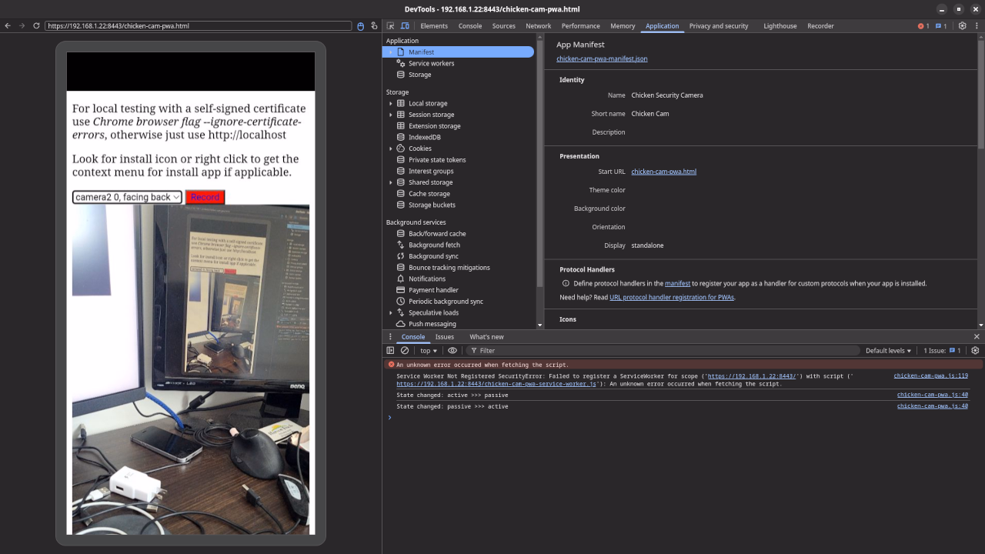Activate the inspect element picker icon

pos(391,26)
